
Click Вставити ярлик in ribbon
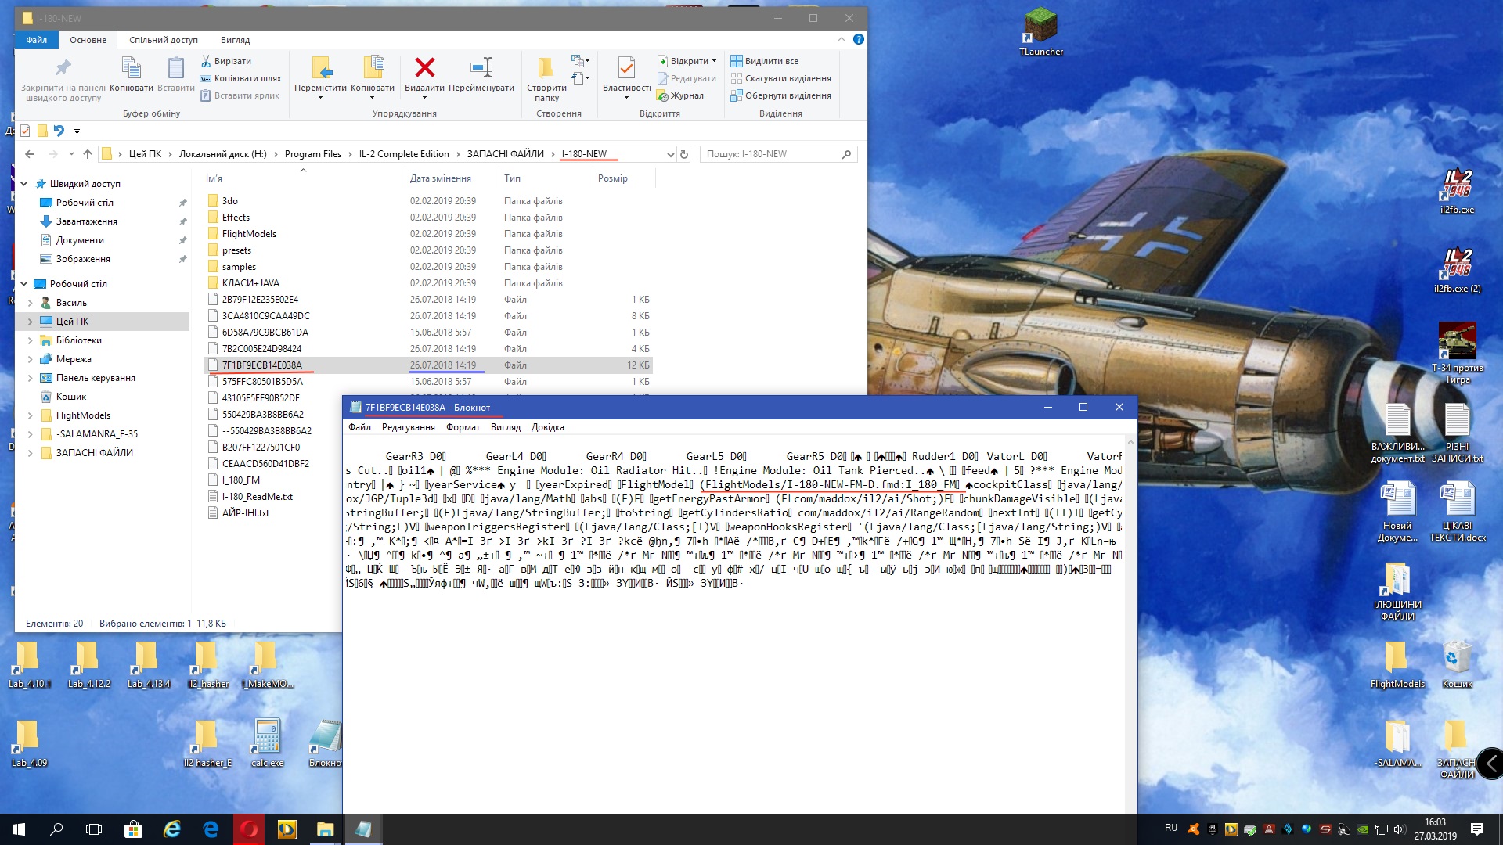coord(240,95)
